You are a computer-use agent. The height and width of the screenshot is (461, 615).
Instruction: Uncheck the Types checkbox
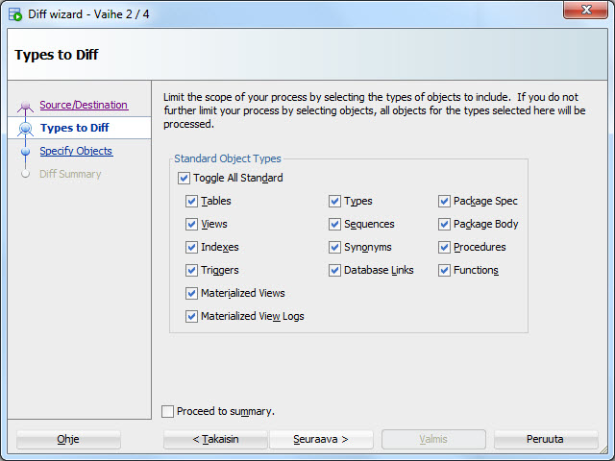(x=334, y=202)
